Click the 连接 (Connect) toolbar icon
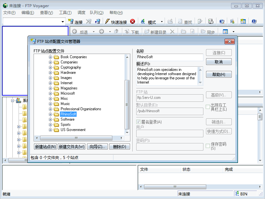This screenshot has width=265, height=199. pyautogui.click(x=71, y=21)
